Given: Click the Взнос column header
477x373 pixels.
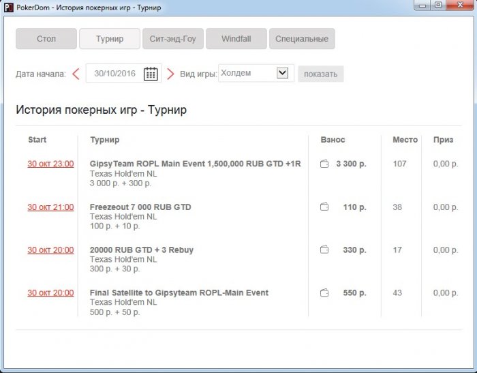Looking at the screenshot, I should (x=333, y=140).
